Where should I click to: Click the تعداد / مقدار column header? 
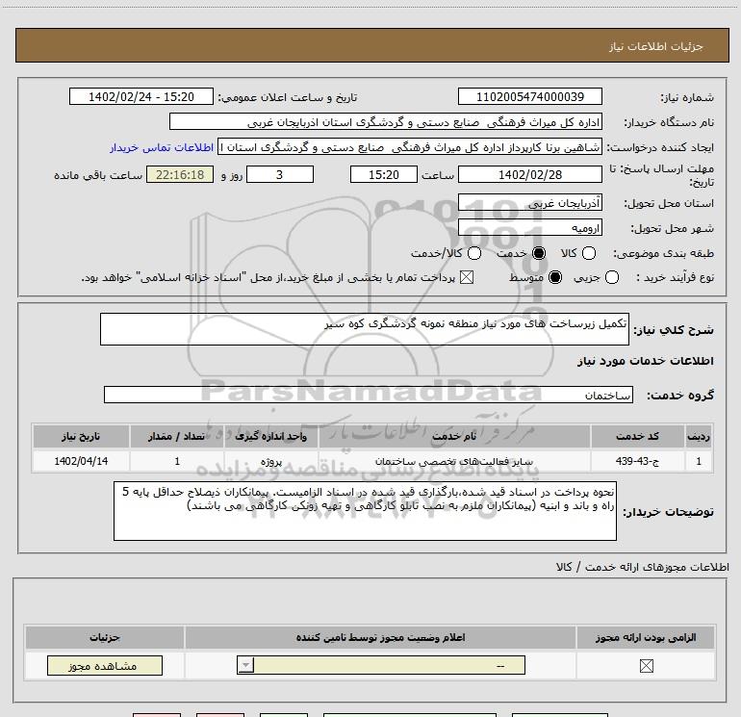[177, 436]
